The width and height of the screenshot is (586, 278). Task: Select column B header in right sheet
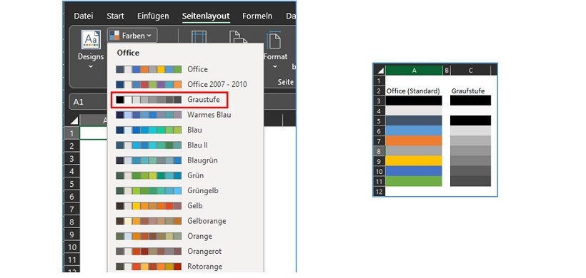446,70
